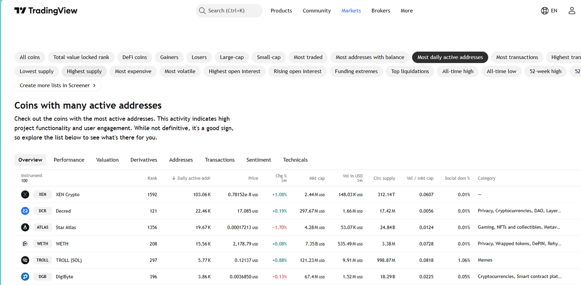Sort by the Chg % 24h column
The image size is (581, 285).
click(x=281, y=178)
